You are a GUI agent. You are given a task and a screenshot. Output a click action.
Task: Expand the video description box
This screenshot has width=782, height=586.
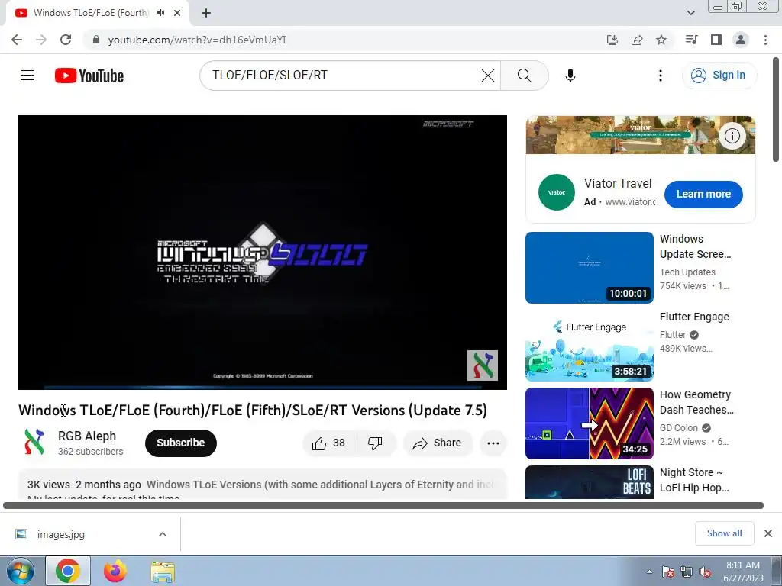coord(263,485)
